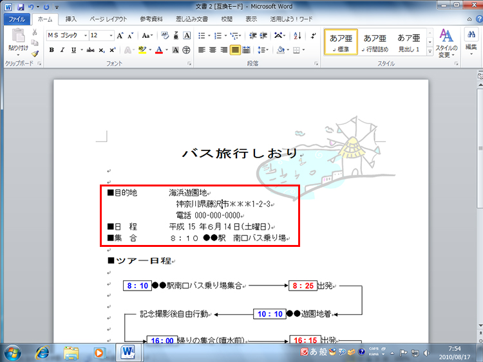Toggle Justify alignment (highlighted)
The height and width of the screenshot is (362, 483).
click(235, 50)
